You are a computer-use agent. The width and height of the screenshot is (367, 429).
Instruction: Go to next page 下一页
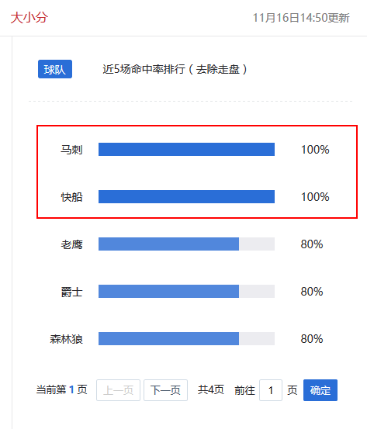click(x=165, y=390)
